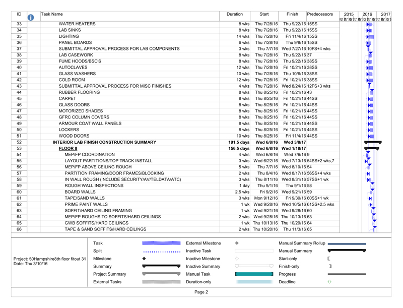
Task: Click the Manual Summary bar symbol
Action: pos(347,251)
